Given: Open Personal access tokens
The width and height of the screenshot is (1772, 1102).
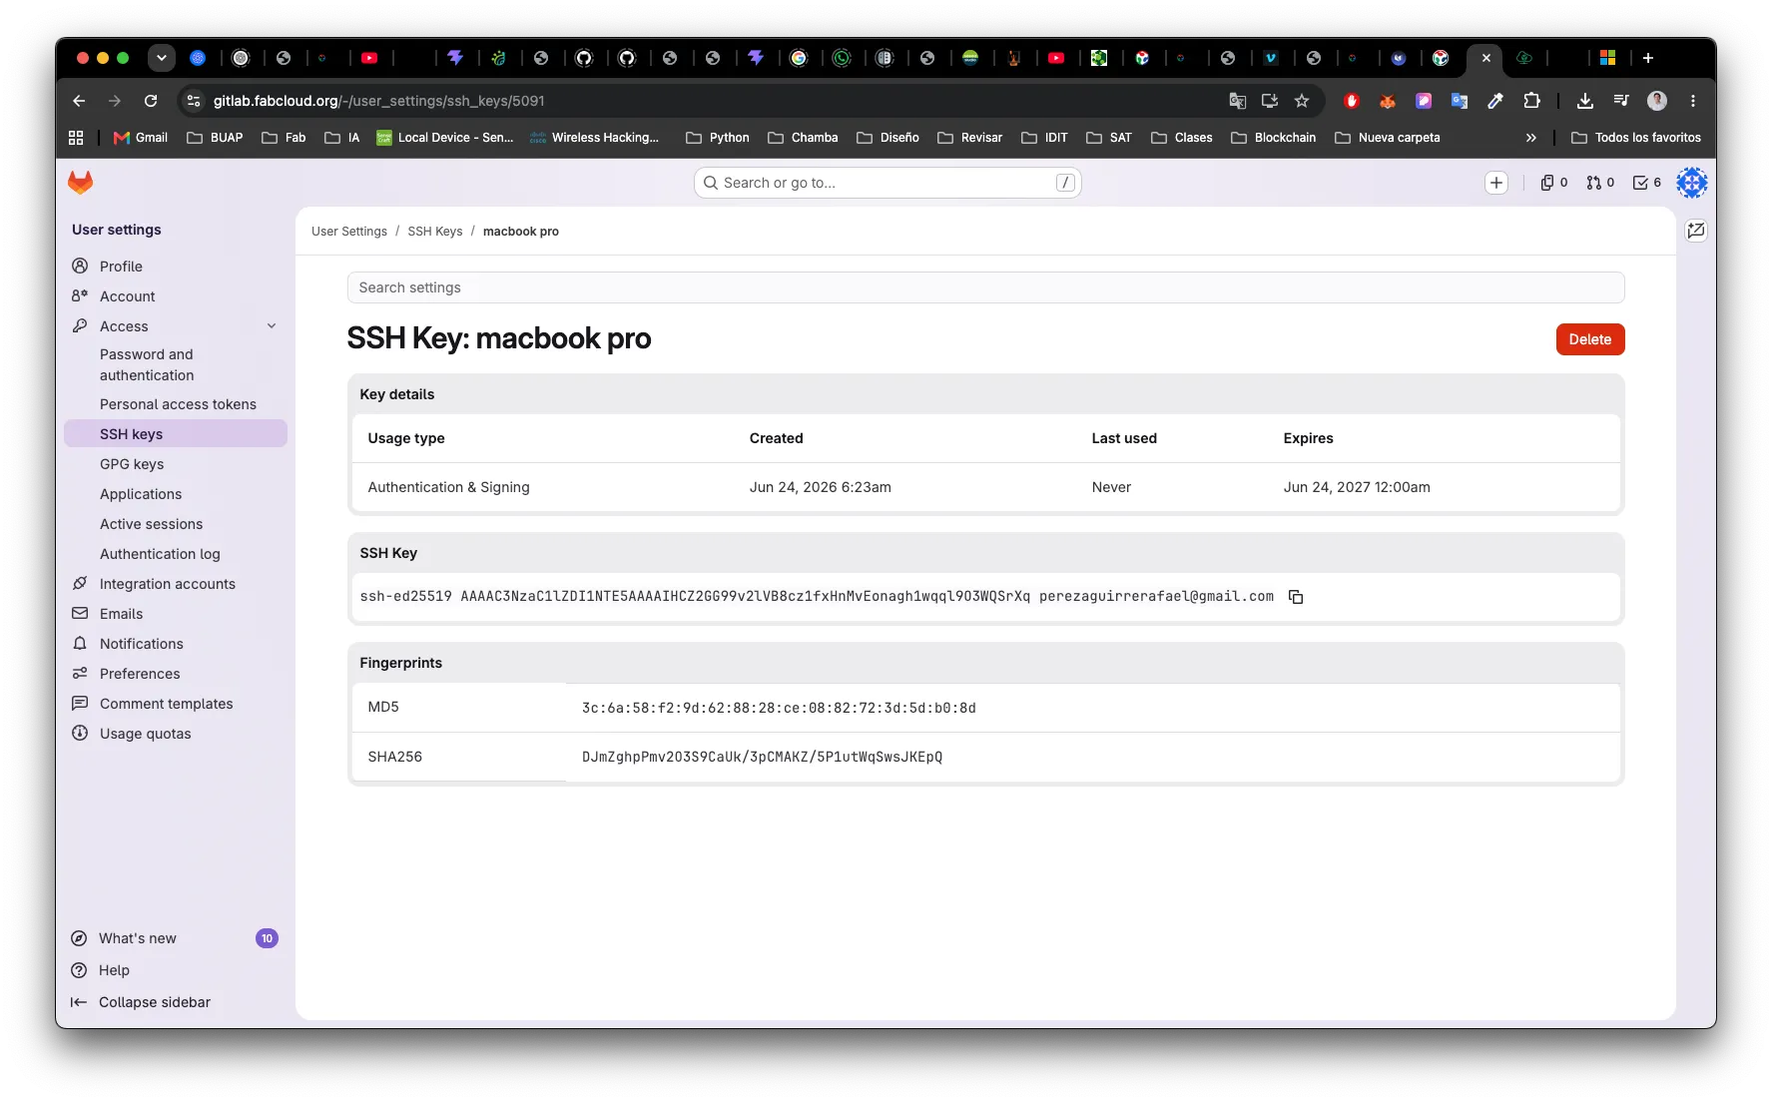Looking at the screenshot, I should pos(176,404).
